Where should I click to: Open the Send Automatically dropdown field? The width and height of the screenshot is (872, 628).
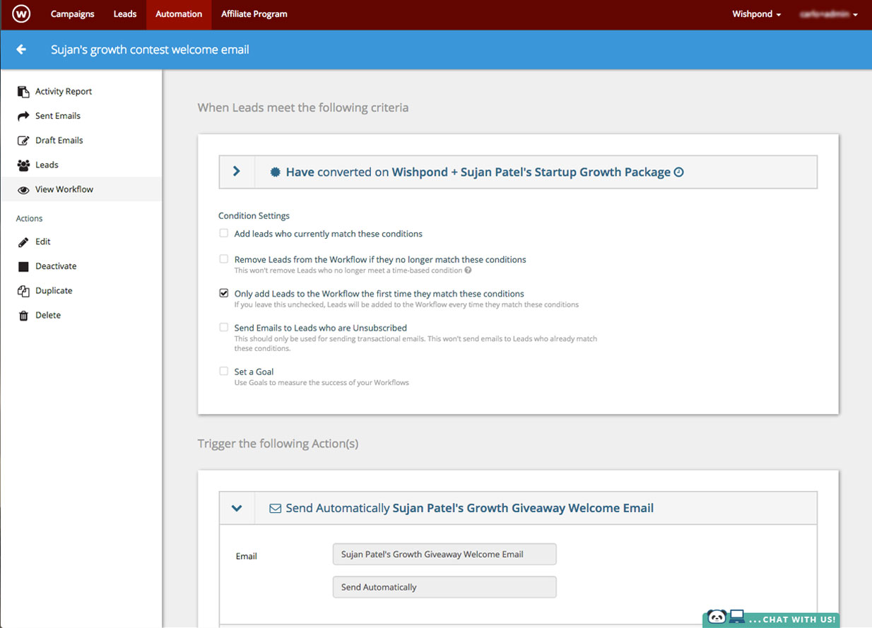point(444,587)
